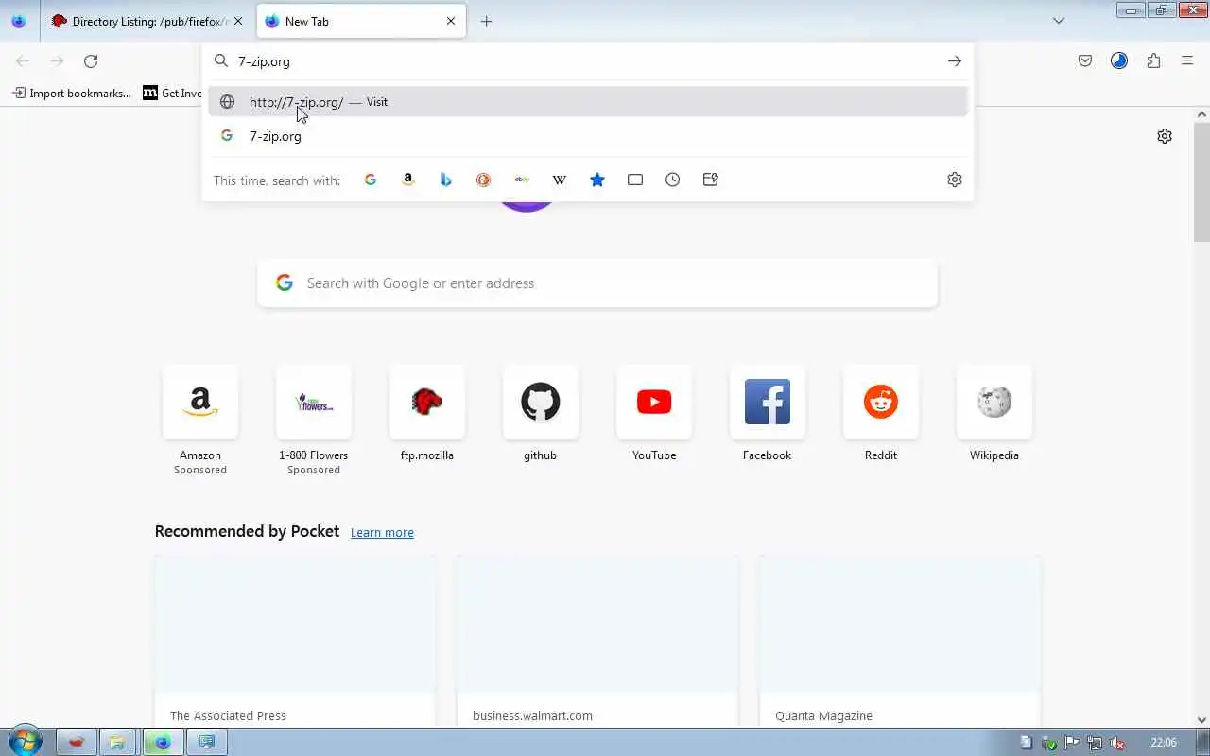The image size is (1210, 756).
Task: Open the Firefox hamburger application menu
Action: [1187, 61]
